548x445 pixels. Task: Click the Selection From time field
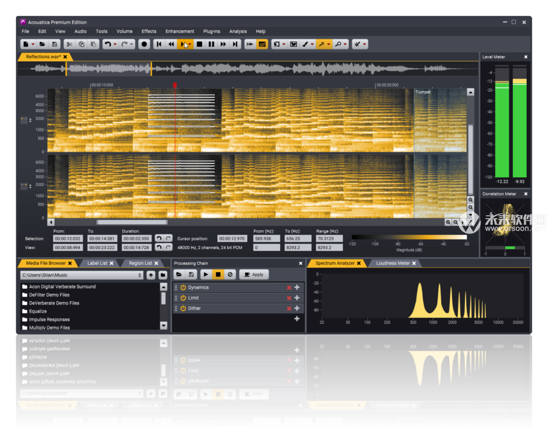(x=68, y=239)
